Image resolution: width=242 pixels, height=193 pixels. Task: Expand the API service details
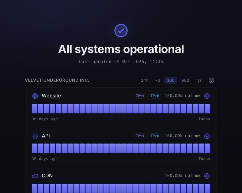tap(207, 136)
